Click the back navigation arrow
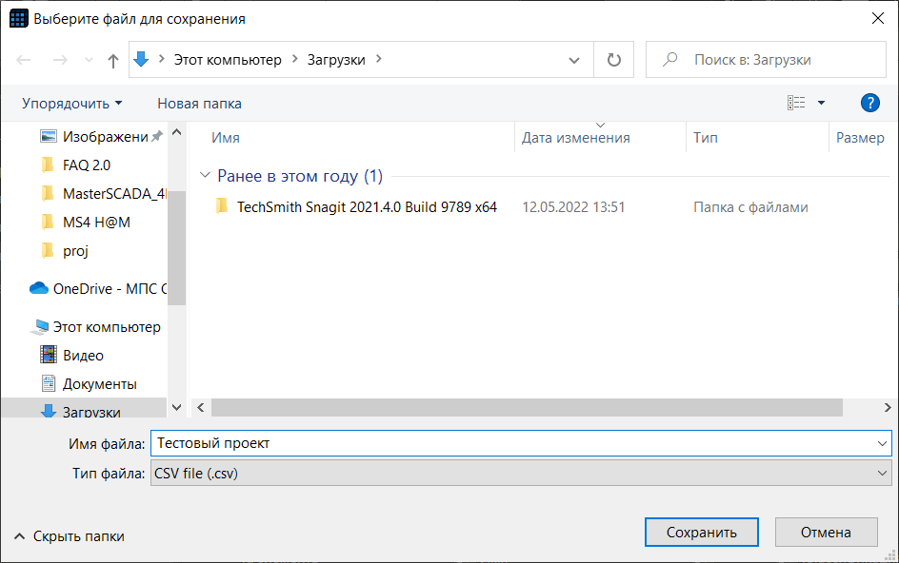899x563 pixels. (23, 59)
